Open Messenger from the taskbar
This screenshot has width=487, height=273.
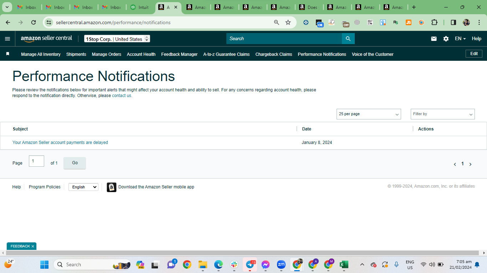[x=266, y=264]
